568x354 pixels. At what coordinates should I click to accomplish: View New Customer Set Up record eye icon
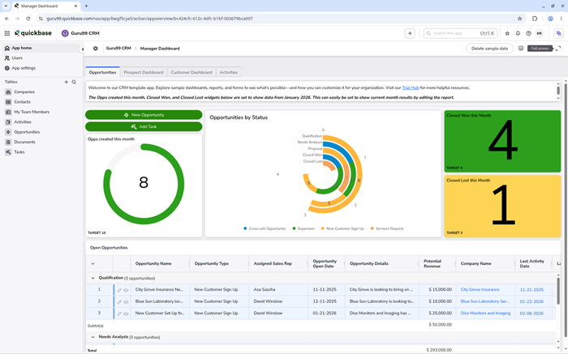point(126,313)
